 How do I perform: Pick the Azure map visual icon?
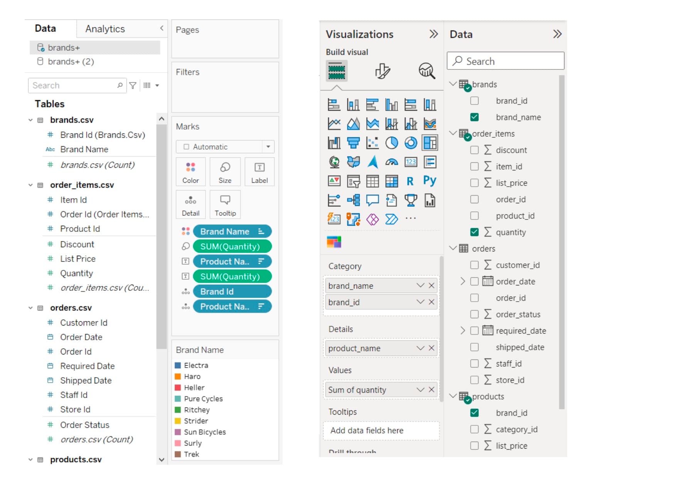coord(372,162)
